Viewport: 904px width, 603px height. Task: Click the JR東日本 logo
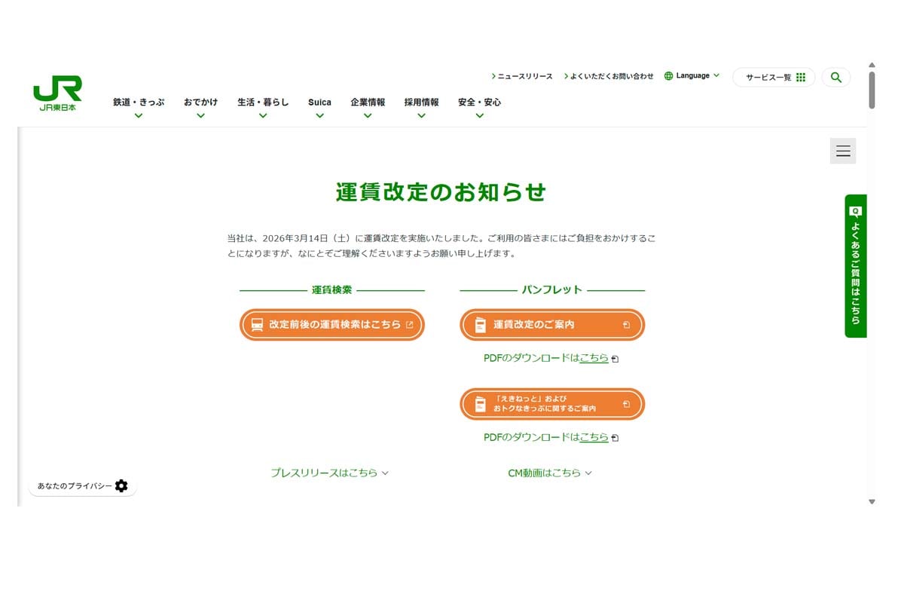57,92
